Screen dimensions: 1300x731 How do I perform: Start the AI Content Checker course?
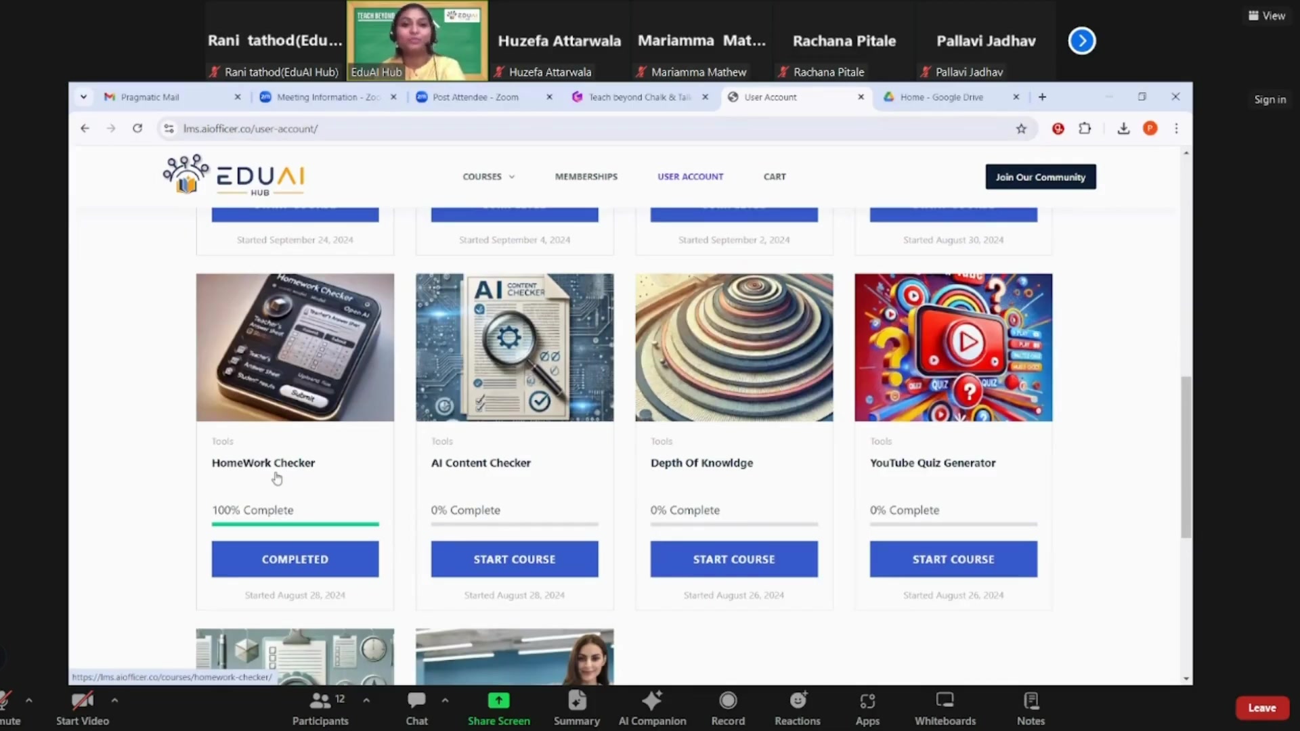(515, 559)
